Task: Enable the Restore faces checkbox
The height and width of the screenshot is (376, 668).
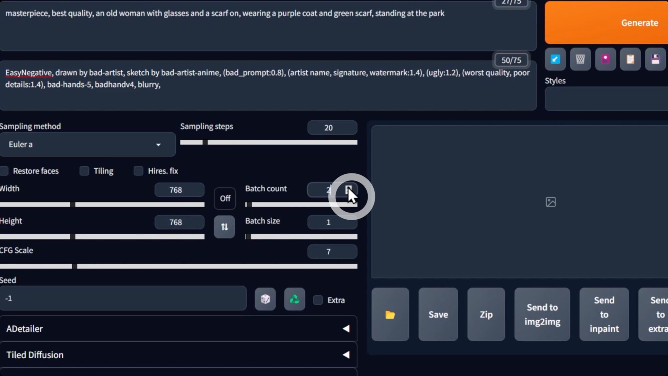Action: pos(4,171)
